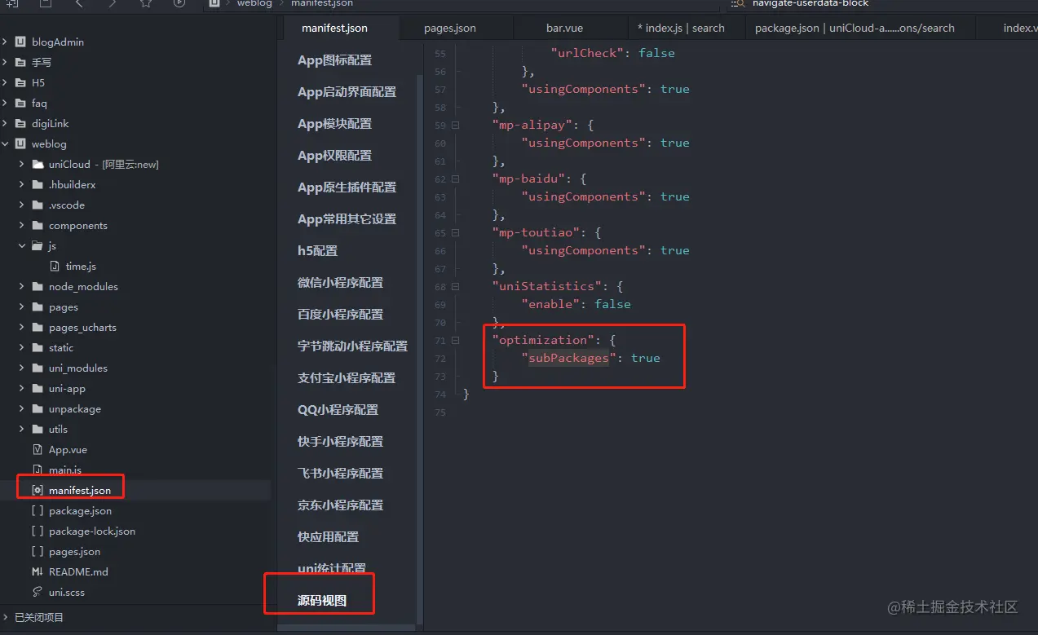Click the App.vue file icon
The height and width of the screenshot is (635, 1038).
pyautogui.click(x=38, y=449)
